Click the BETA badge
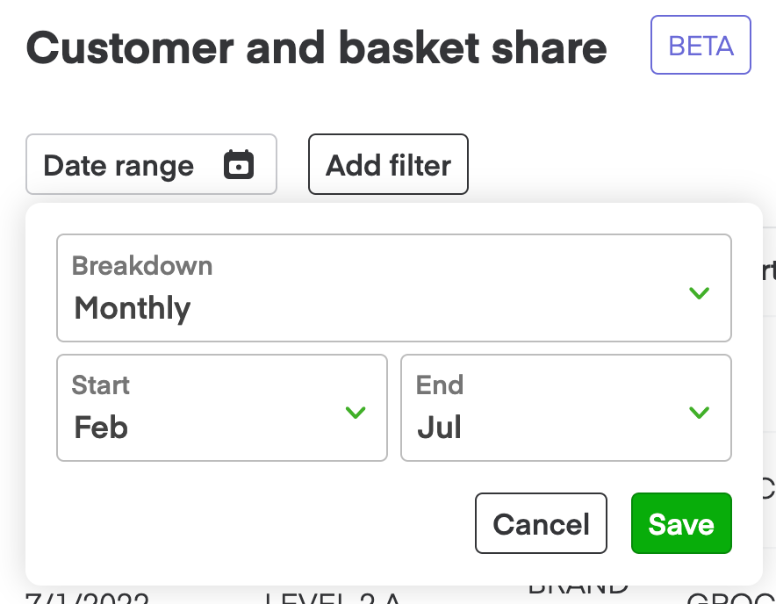Screen dimensions: 776x604 701,44
